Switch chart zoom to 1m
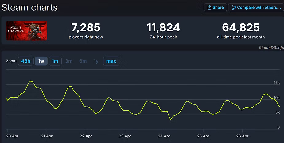284x143 pixels. point(55,61)
